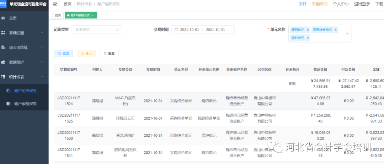Click the 数据维护 wallet icon
The image size is (384, 164).
pyautogui.click(x=3, y=62)
